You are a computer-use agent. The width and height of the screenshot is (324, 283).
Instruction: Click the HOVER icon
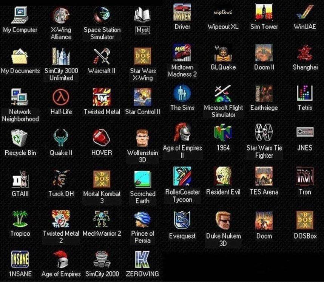tap(101, 138)
